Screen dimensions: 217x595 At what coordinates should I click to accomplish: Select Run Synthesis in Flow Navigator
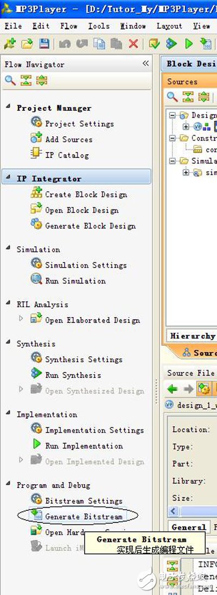tap(73, 375)
